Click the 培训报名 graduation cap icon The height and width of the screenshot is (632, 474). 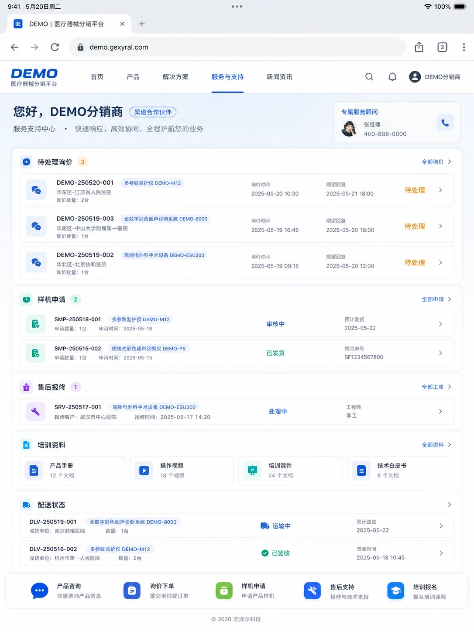pyautogui.click(x=396, y=591)
